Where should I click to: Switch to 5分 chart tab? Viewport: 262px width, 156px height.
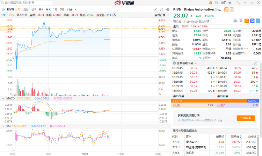62,9
